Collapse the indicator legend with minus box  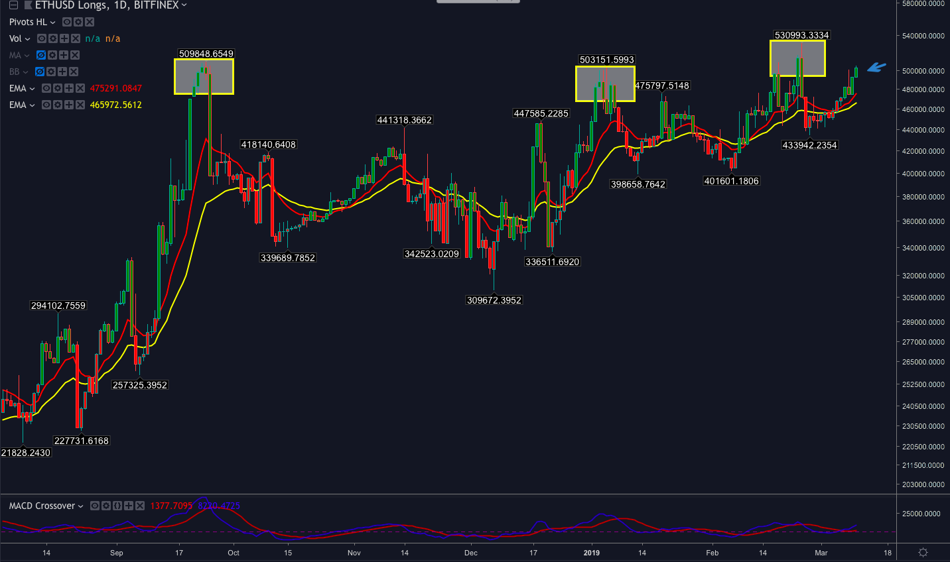13,5
